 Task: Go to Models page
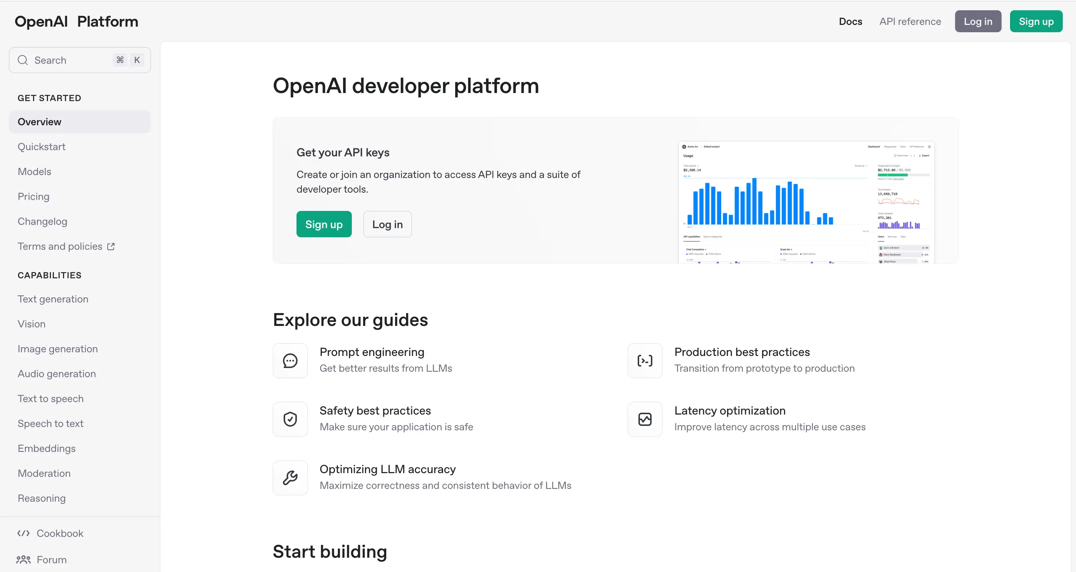[x=34, y=172]
